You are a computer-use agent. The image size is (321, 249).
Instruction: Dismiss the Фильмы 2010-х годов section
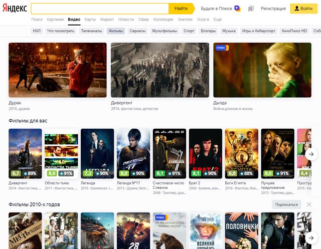(x=309, y=204)
